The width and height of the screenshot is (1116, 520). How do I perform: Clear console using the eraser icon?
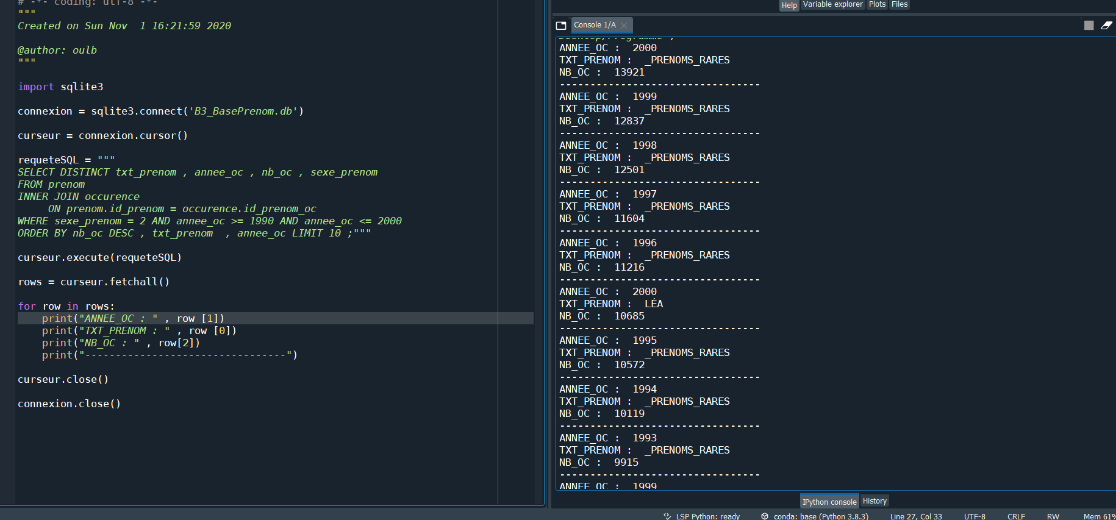1106,25
